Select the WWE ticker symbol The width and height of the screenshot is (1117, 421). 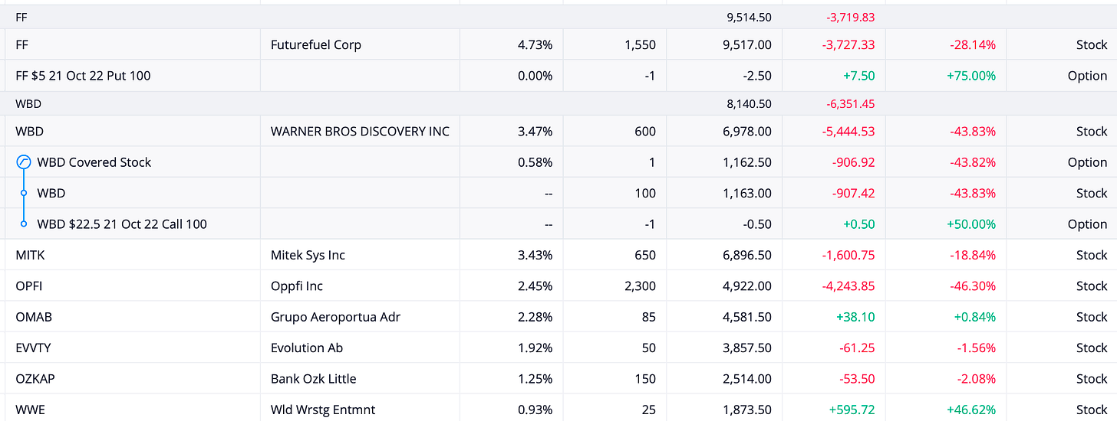30,410
